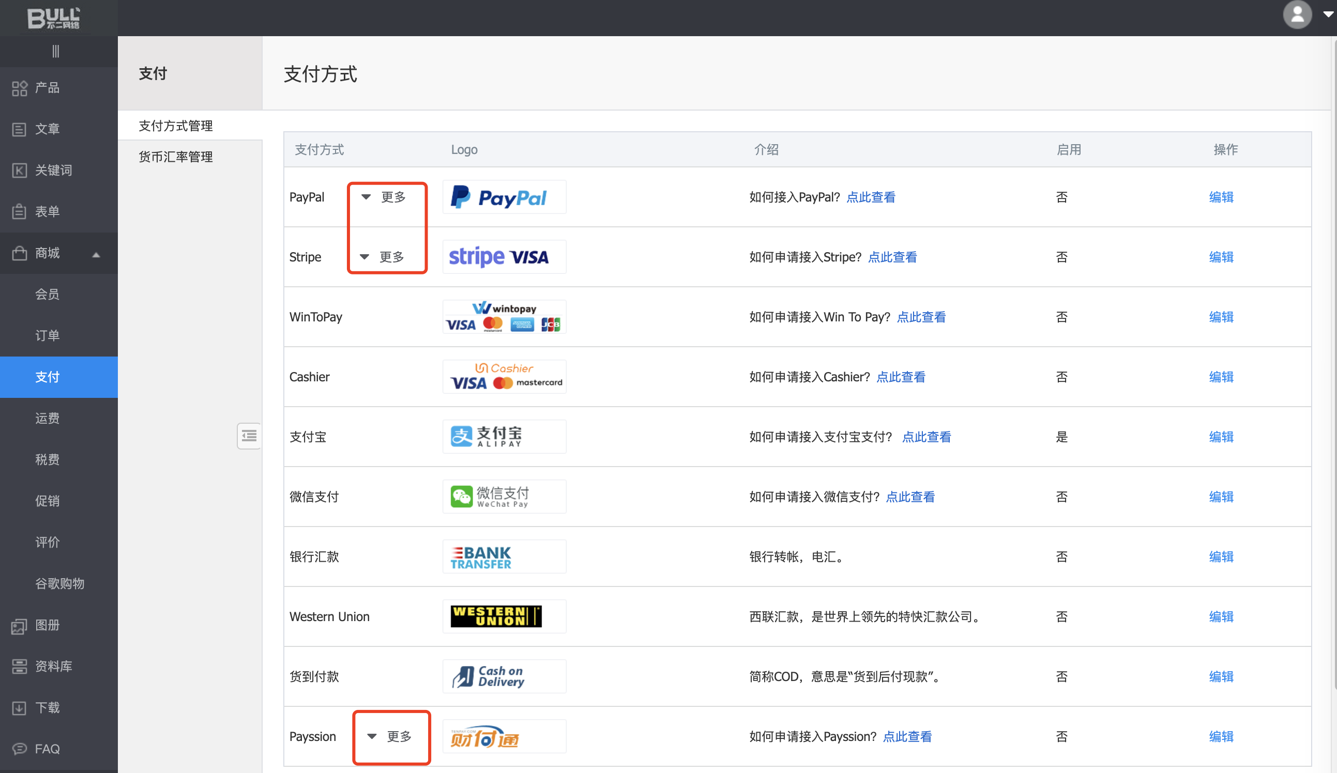The width and height of the screenshot is (1337, 773).
Task: Click the Database (资料库) icon
Action: point(20,667)
